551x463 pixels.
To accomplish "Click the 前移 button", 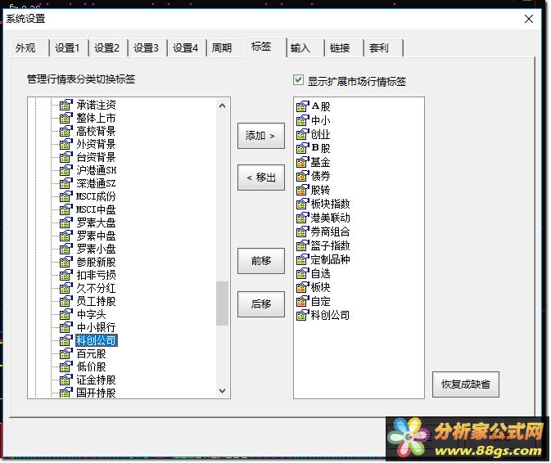I will (x=261, y=261).
